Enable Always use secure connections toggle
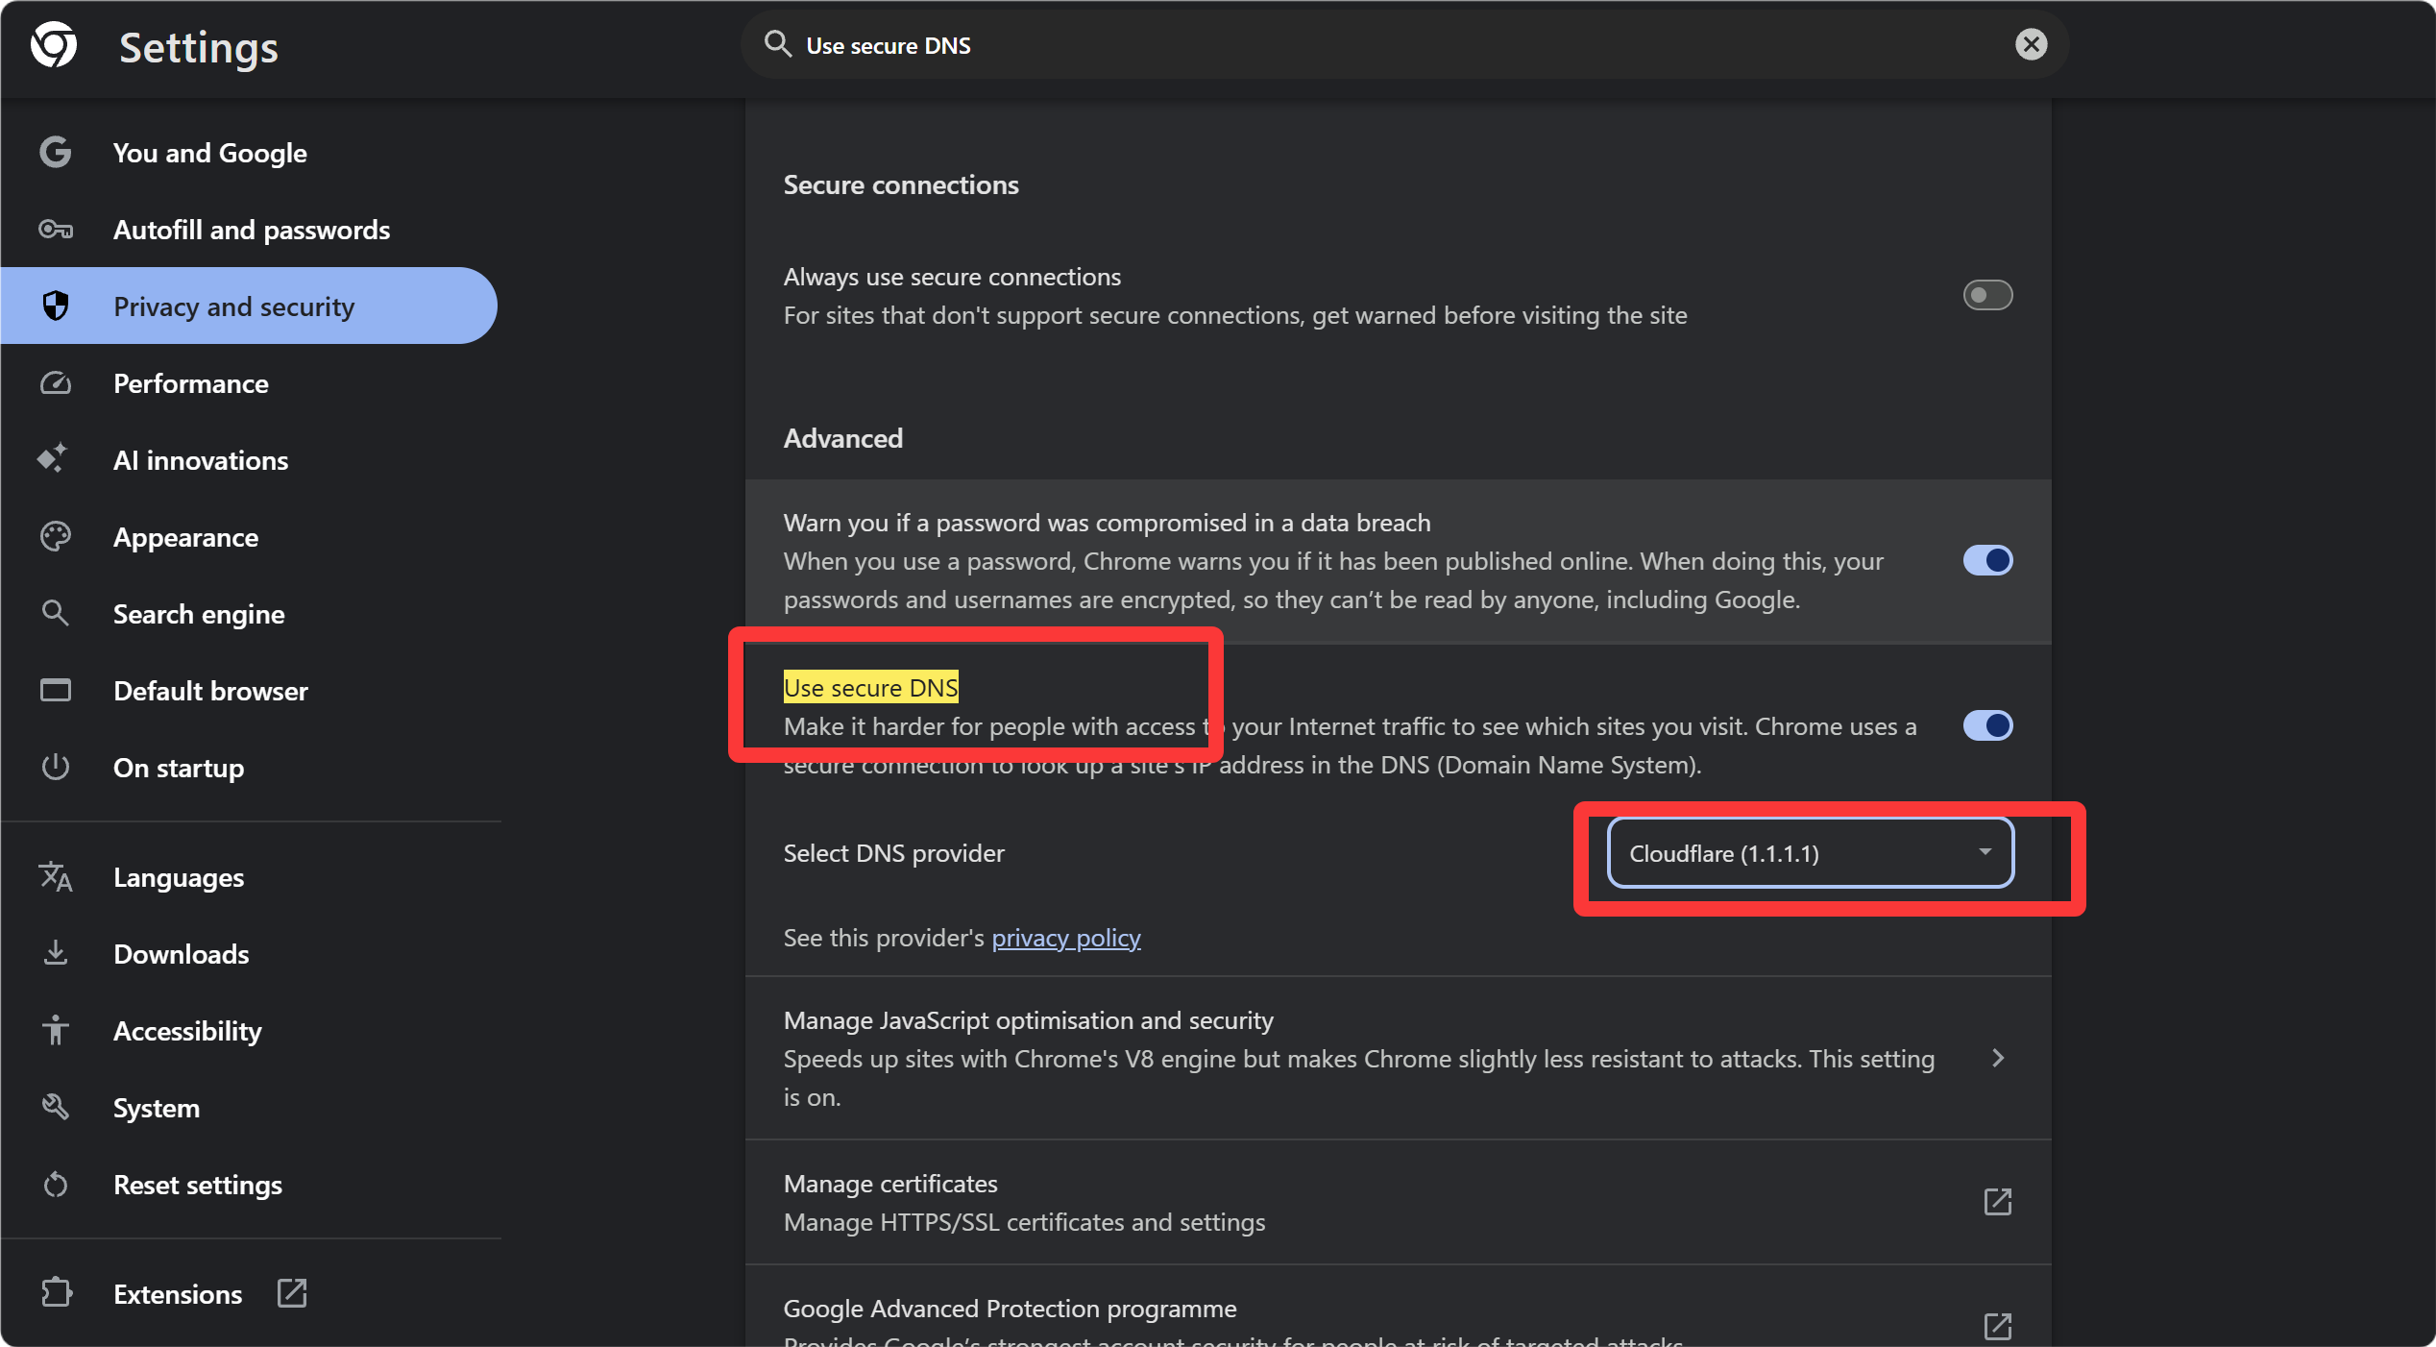 tap(1987, 295)
